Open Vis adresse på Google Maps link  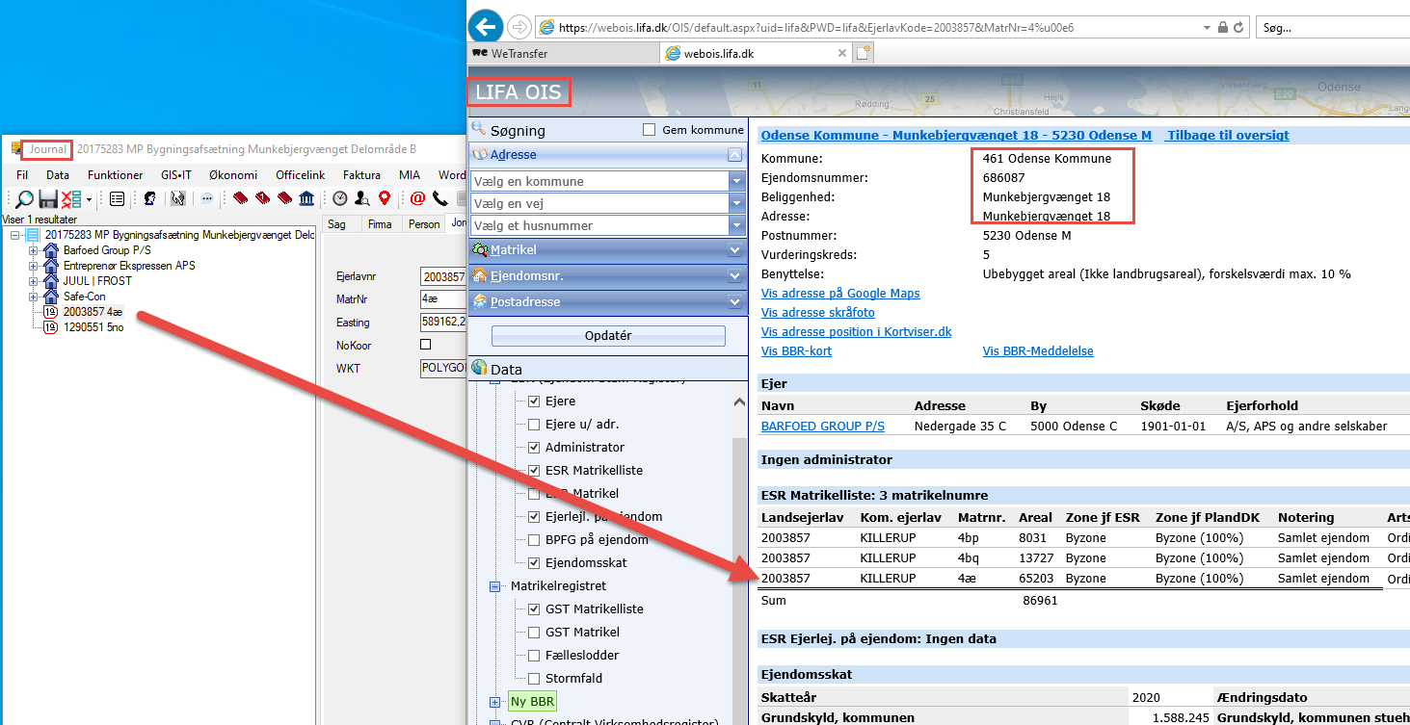point(840,294)
